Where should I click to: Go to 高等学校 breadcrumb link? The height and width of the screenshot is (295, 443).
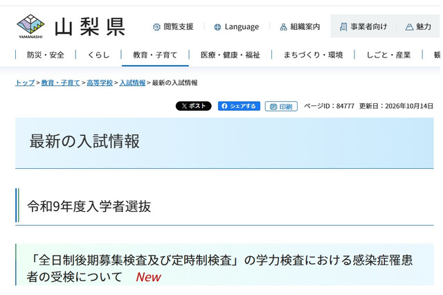tap(100, 83)
